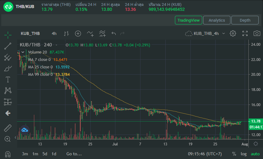Select the trend line drawing tool
The height and width of the screenshot is (159, 263).
click(8, 46)
